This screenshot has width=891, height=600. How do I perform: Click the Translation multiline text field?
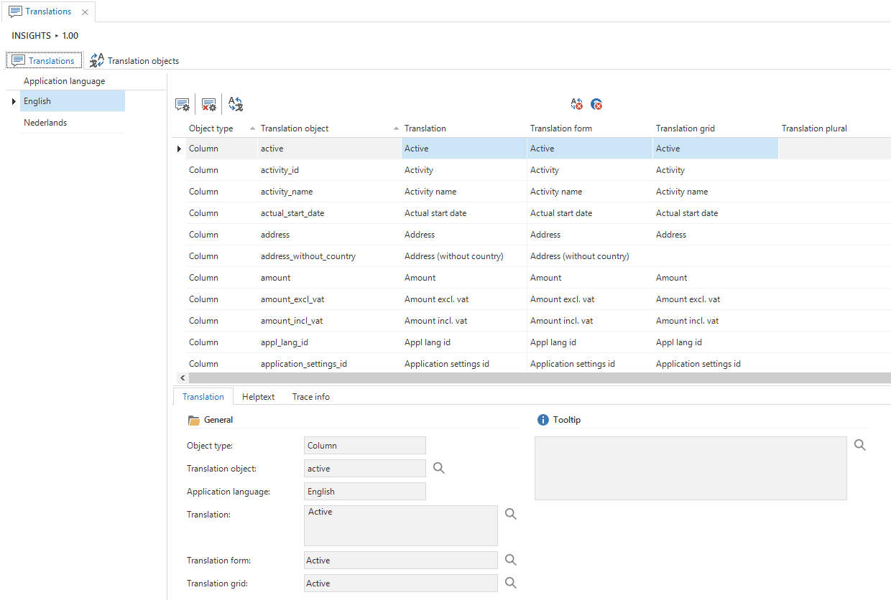[x=400, y=525]
